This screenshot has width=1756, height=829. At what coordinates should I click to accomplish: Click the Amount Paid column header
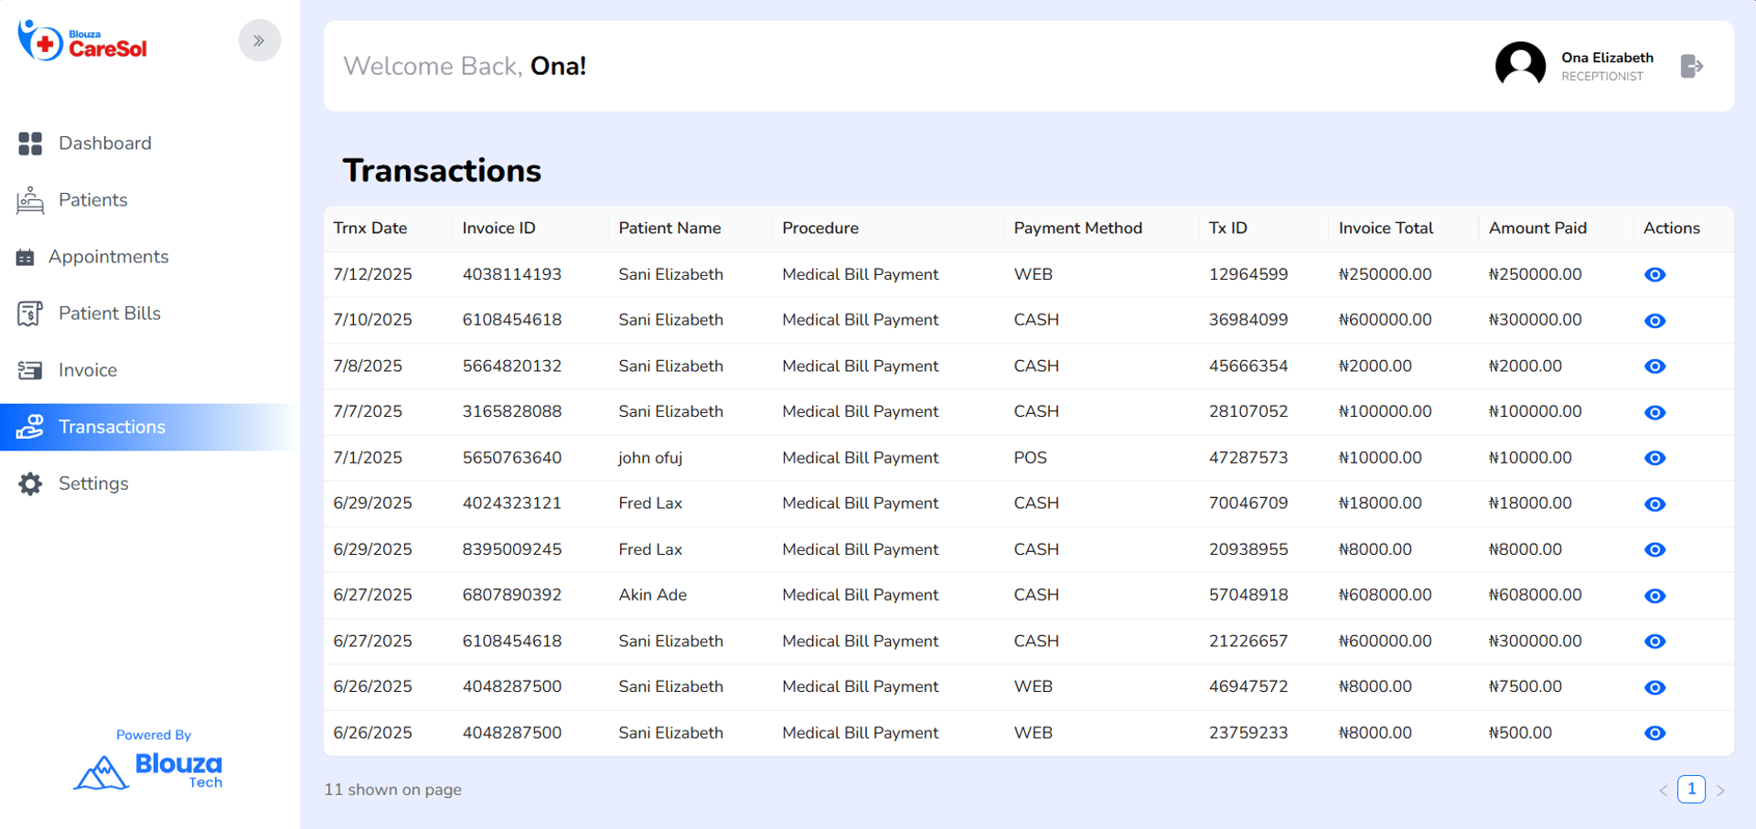click(x=1537, y=229)
